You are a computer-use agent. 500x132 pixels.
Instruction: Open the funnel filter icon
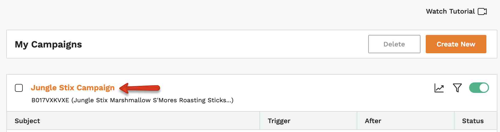[457, 88]
